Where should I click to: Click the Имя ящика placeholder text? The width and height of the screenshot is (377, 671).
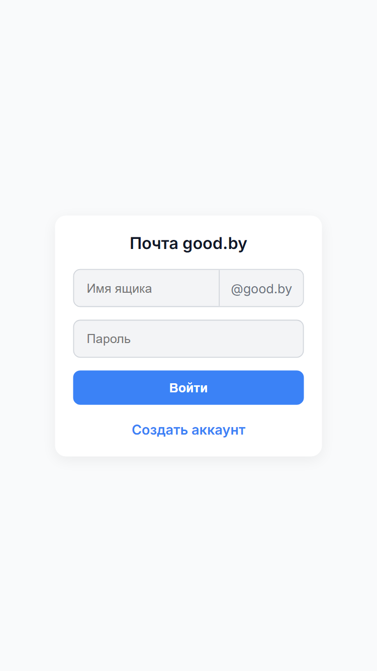(119, 289)
